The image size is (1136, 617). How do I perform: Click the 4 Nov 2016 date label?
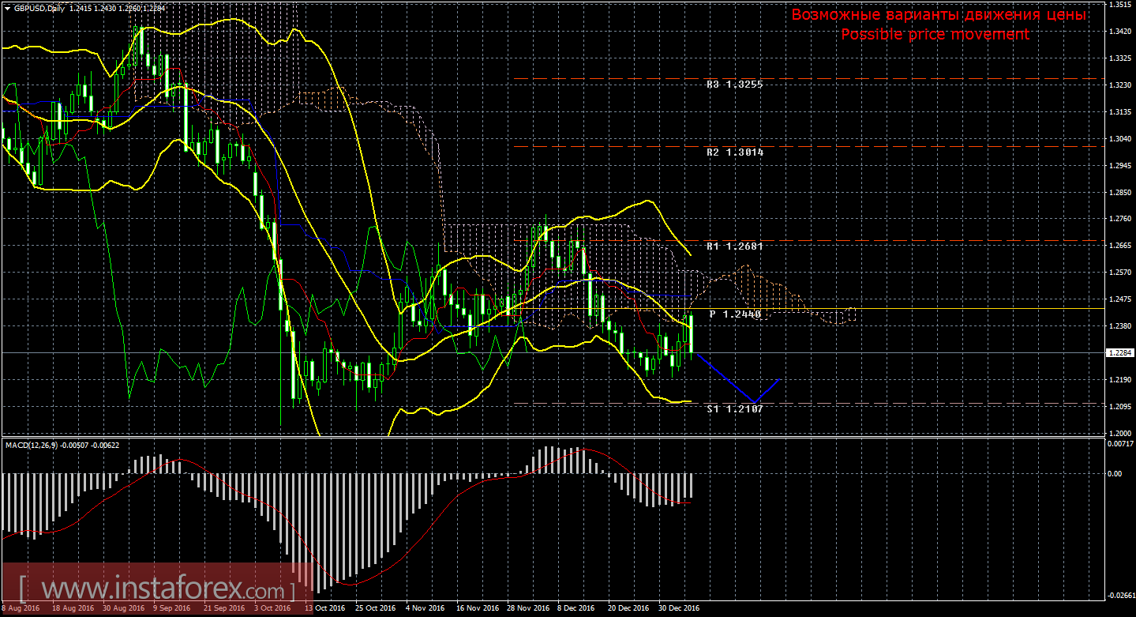tap(425, 608)
